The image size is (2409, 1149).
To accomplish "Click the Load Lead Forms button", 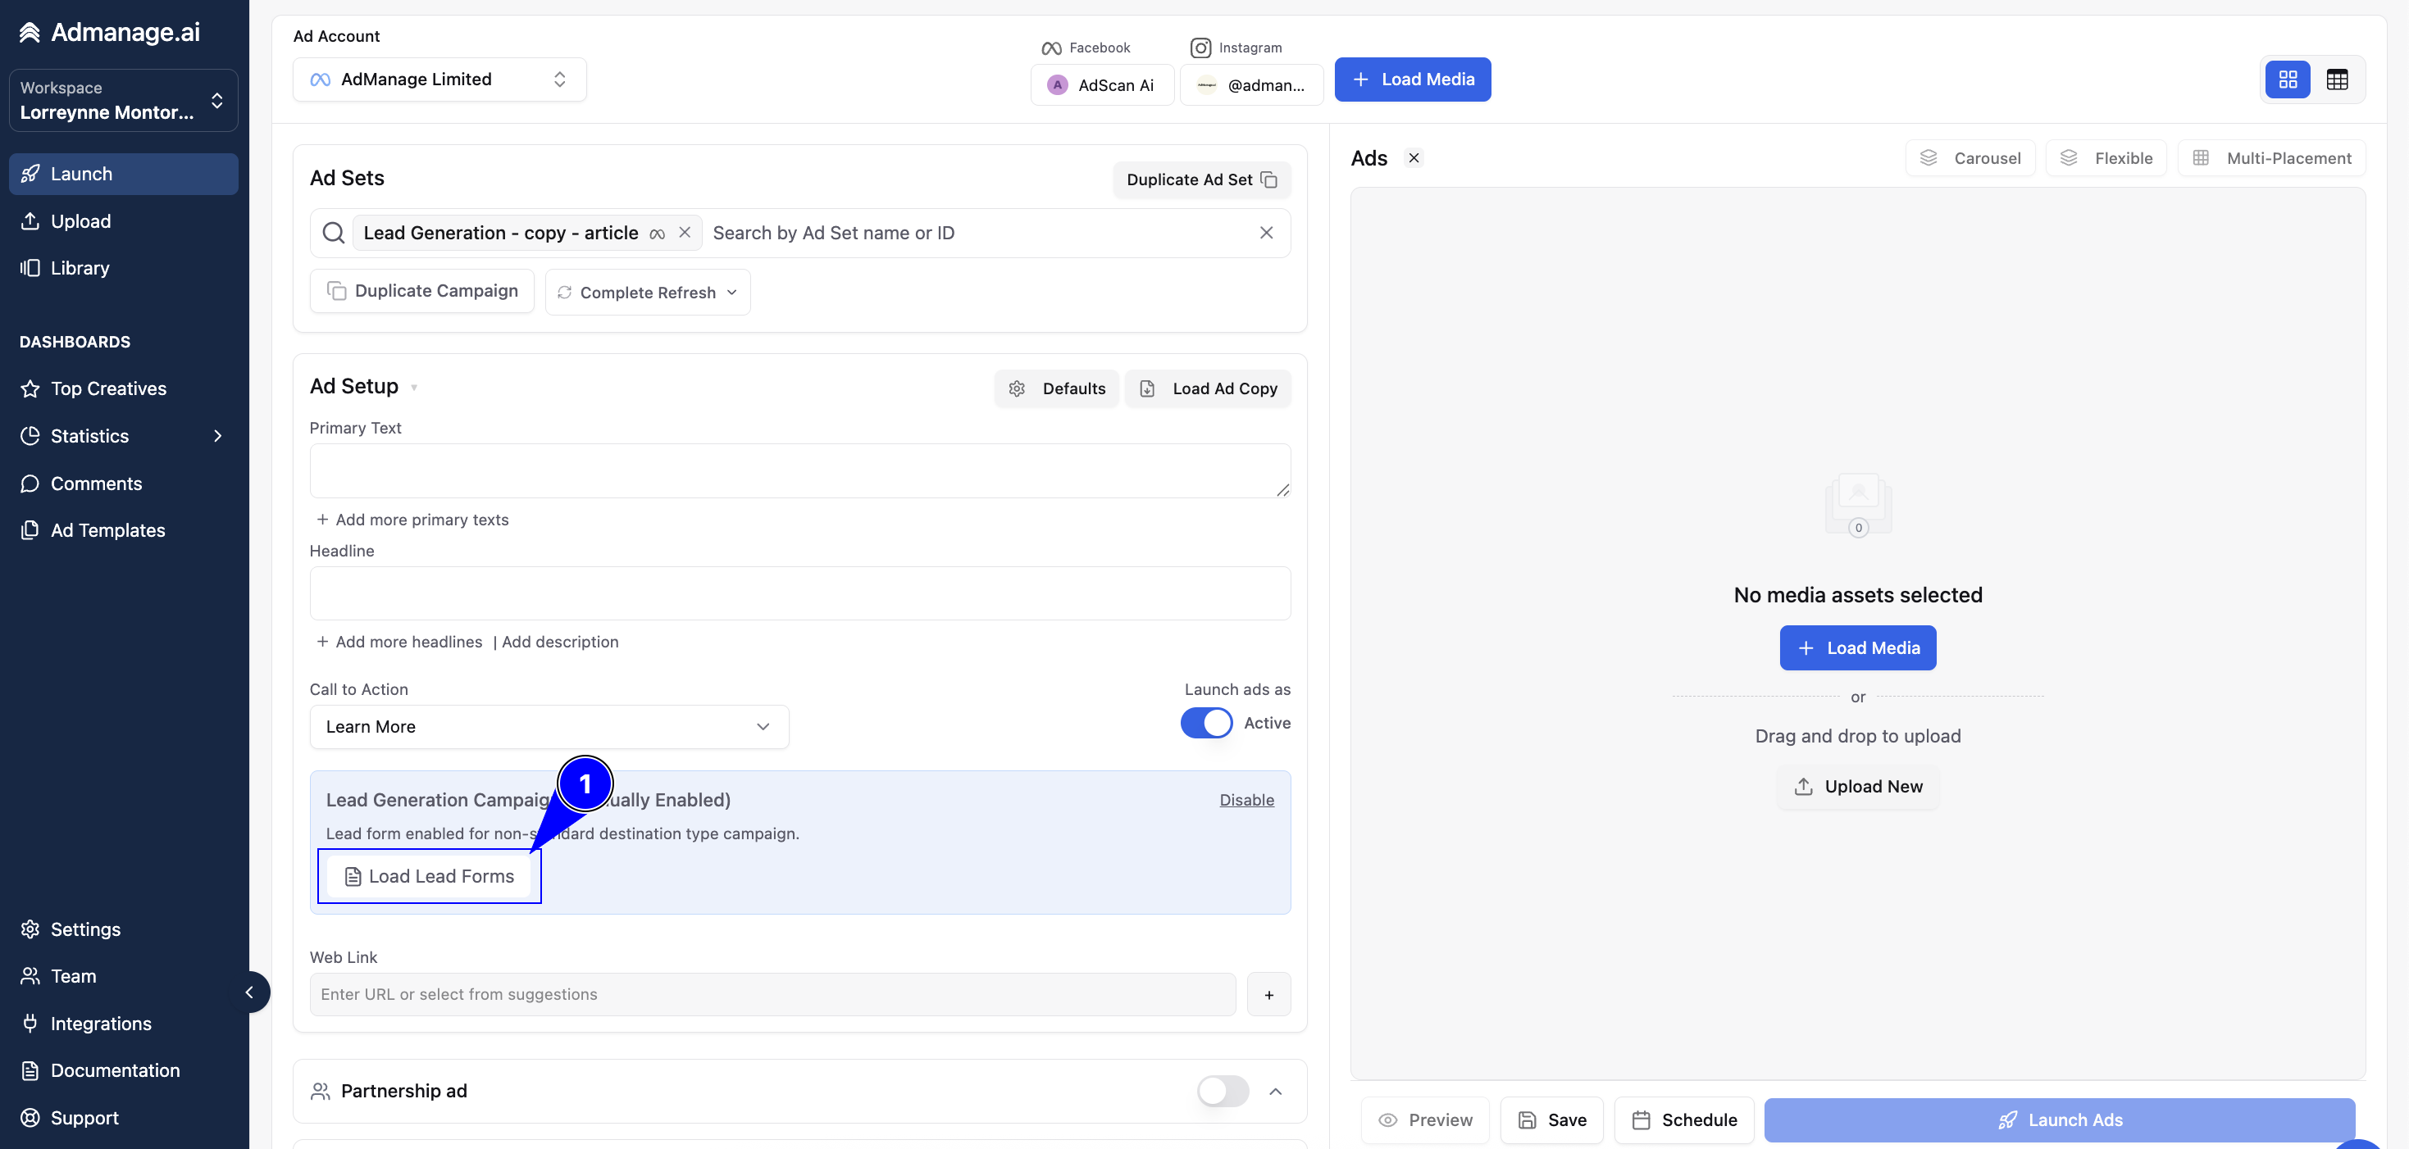I will tap(430, 876).
